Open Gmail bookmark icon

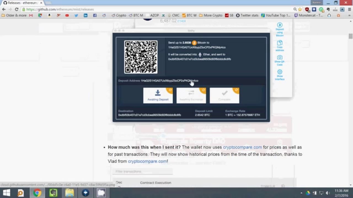[31, 15]
